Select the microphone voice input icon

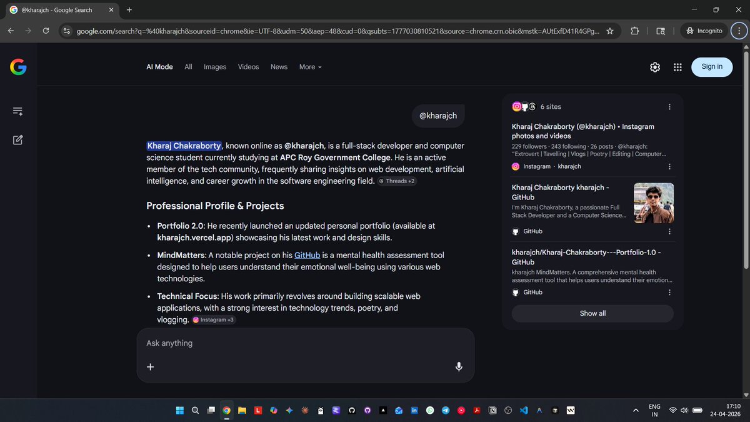tap(459, 366)
